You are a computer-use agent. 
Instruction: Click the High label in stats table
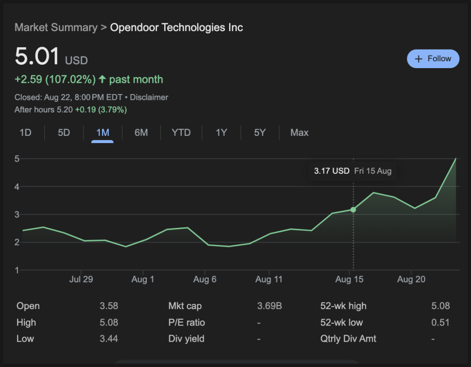click(x=26, y=323)
